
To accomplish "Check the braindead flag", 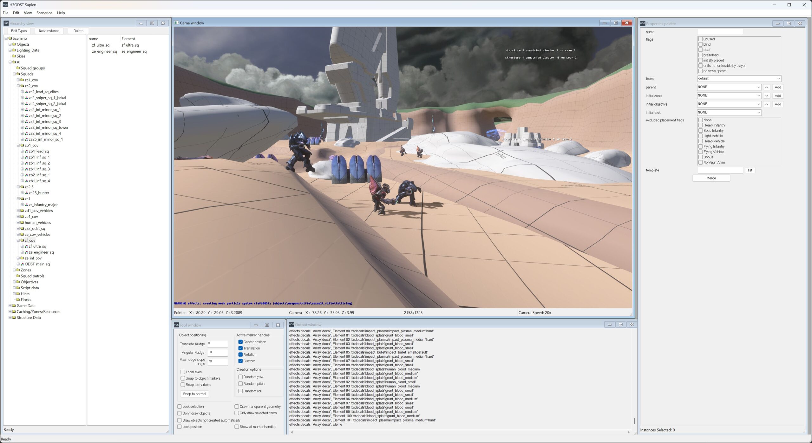I will click(x=700, y=55).
